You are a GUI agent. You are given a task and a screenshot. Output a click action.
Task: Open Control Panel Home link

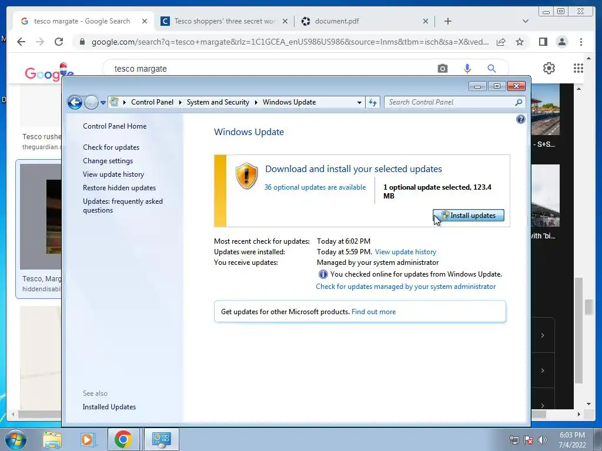115,126
